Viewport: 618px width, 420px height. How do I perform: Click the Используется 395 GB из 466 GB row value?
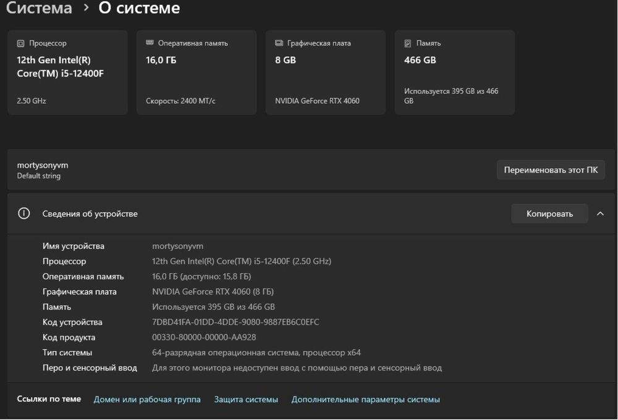tap(214, 307)
